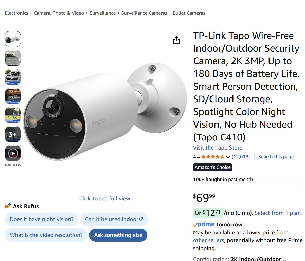305x261 pixels.
Task: Click the Ask Rufus sparkle icon
Action: pyautogui.click(x=8, y=206)
